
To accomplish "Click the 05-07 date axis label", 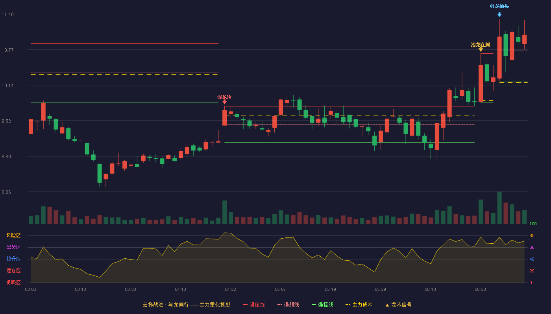I will (x=280, y=289).
